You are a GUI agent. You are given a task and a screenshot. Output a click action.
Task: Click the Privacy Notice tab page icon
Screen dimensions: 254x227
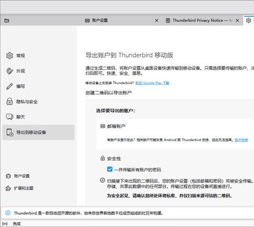coord(168,21)
